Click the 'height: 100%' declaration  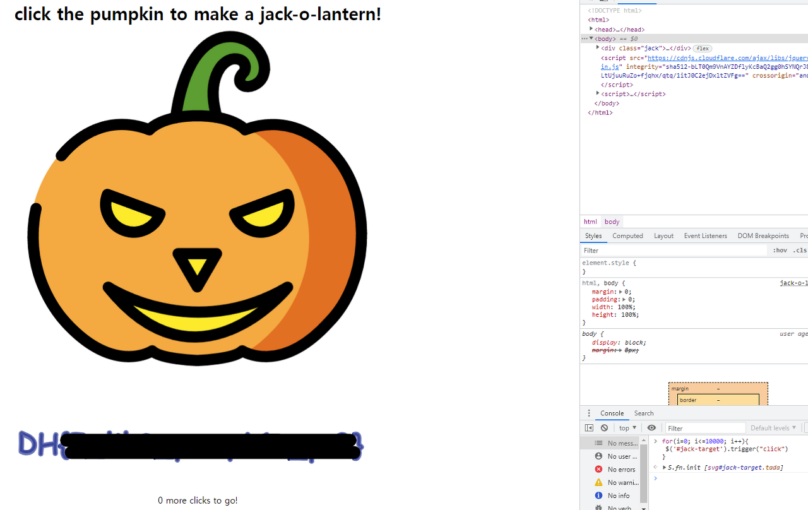615,314
